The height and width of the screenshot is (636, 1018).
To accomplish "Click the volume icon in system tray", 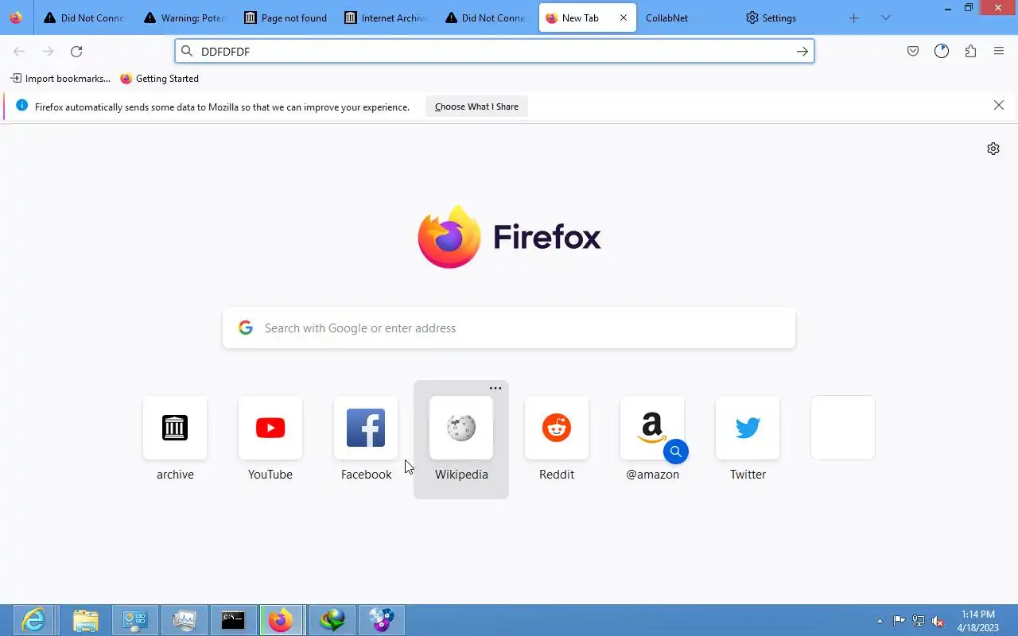I will click(938, 621).
